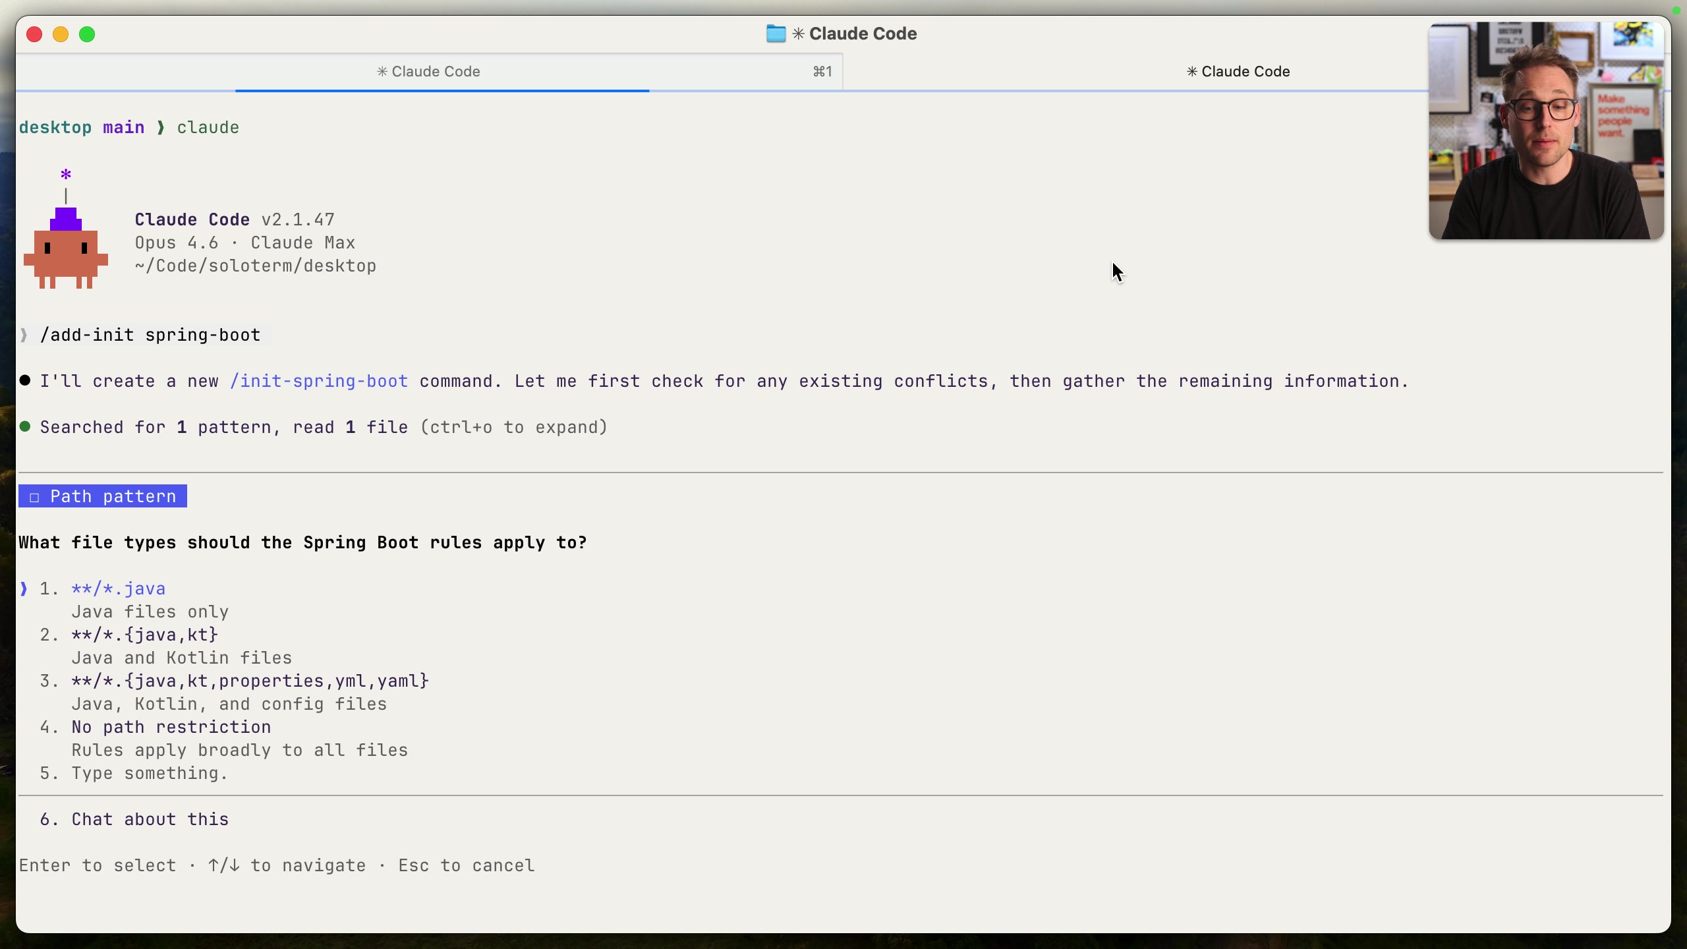Click the Claude Code pixel mascot logo

[x=66, y=248]
